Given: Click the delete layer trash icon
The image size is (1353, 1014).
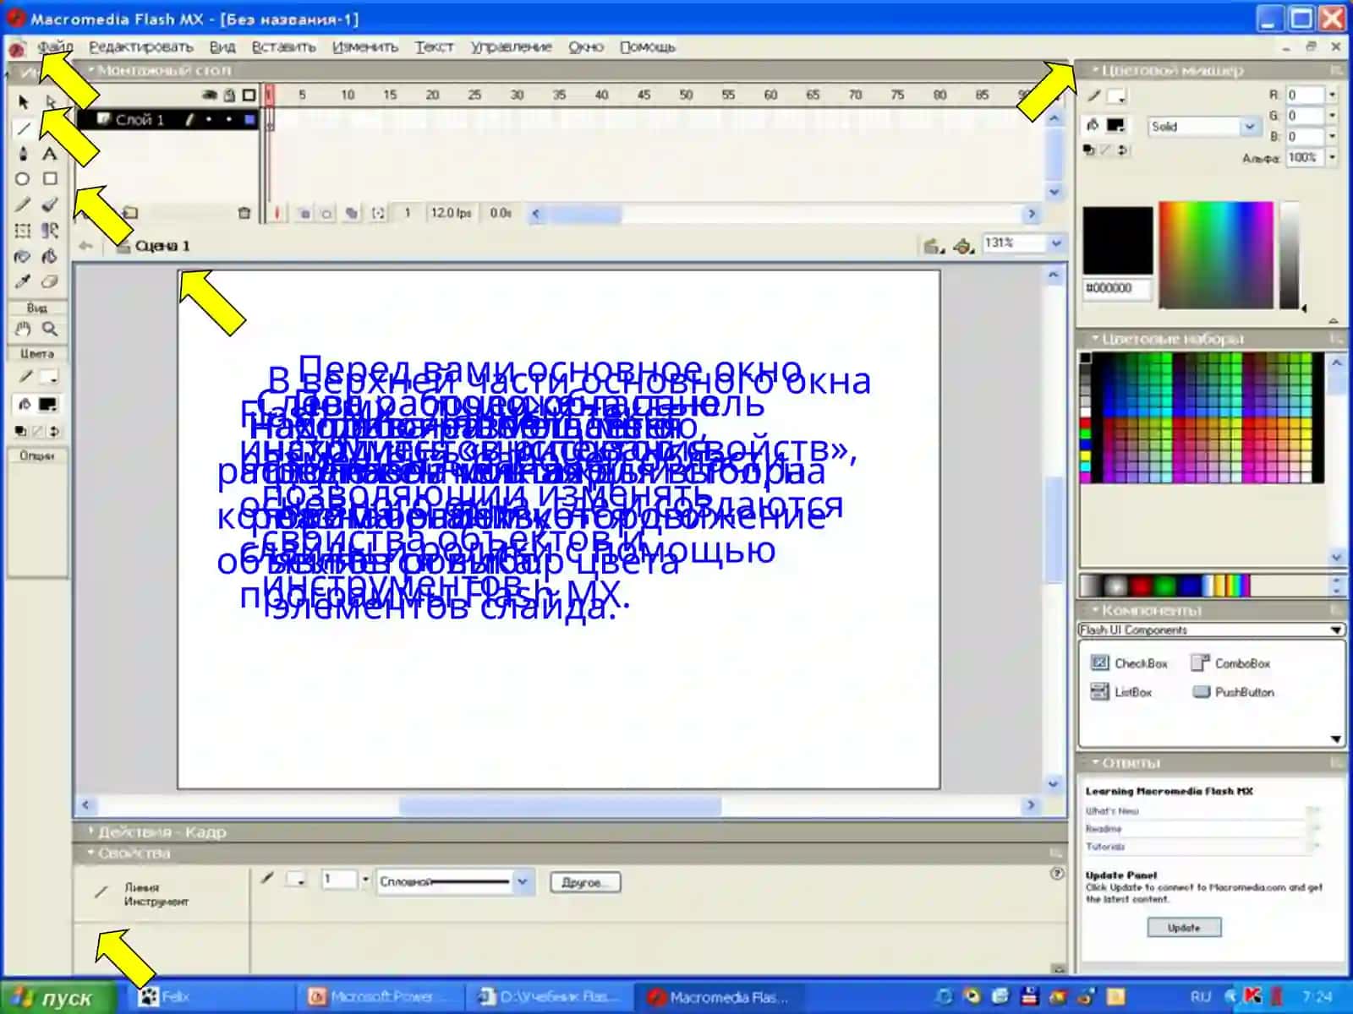Looking at the screenshot, I should tap(244, 213).
